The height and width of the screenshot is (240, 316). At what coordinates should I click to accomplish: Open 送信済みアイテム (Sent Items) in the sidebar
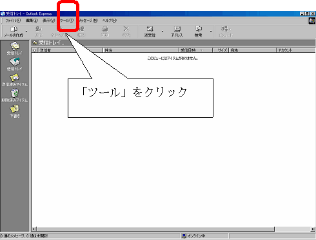(15, 80)
